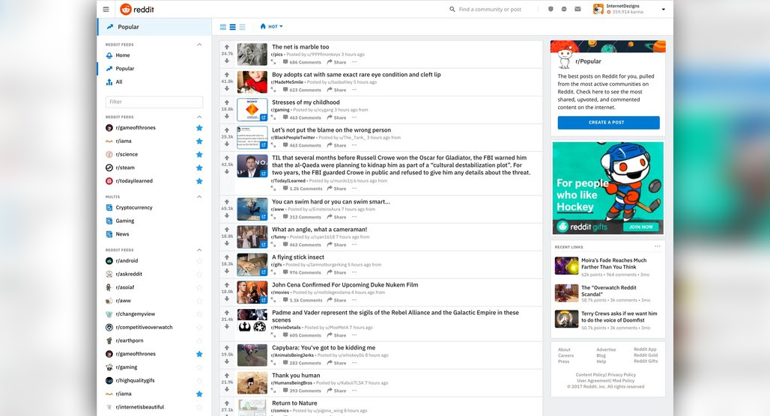The image size is (770, 416).
Task: Unfavorite r/gameofthrones in top favorites list
Action: click(199, 128)
